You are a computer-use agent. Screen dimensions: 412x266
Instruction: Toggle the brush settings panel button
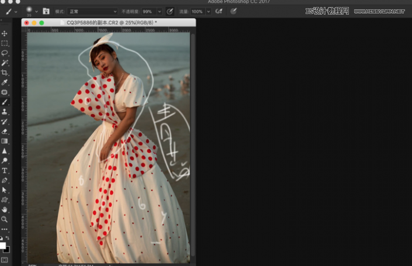click(x=45, y=11)
